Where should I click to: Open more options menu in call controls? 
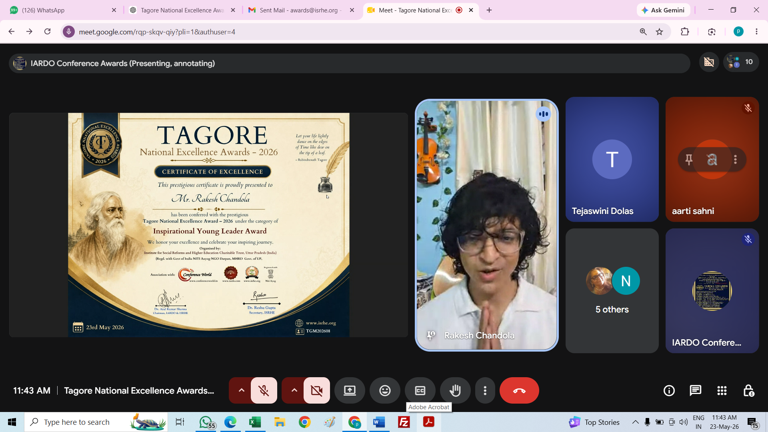[485, 390]
